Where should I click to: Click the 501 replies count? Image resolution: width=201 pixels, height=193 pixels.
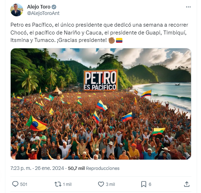coord(23,184)
